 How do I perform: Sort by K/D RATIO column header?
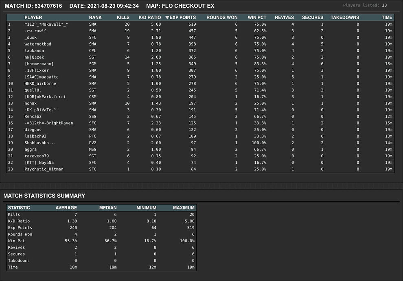150,17
